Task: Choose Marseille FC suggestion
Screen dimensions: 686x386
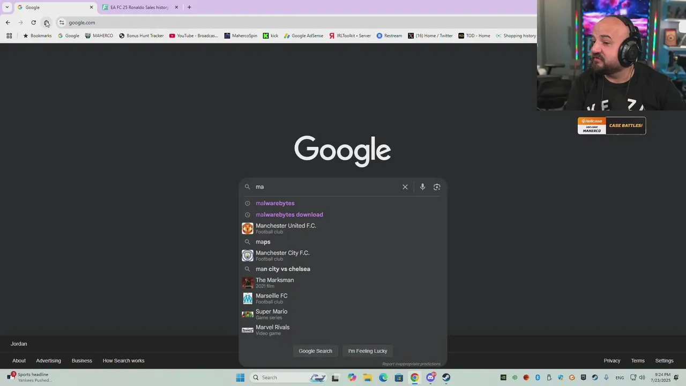Action: pyautogui.click(x=343, y=298)
